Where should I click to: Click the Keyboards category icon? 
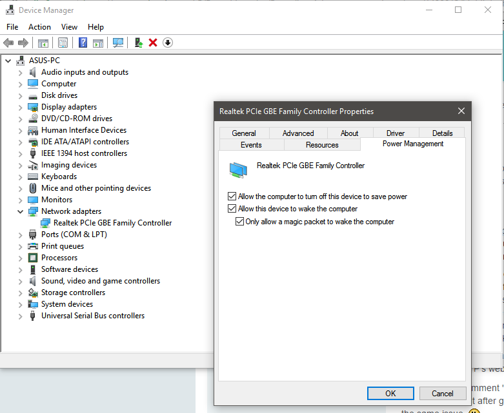33,177
